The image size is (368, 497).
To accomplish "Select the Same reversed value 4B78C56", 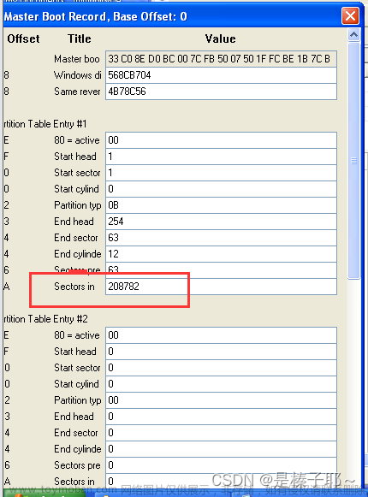I will [x=221, y=92].
